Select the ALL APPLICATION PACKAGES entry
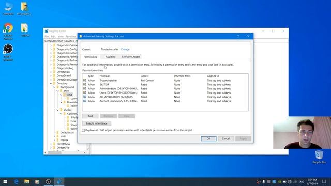This screenshot has height=186, width=331. (165, 97)
